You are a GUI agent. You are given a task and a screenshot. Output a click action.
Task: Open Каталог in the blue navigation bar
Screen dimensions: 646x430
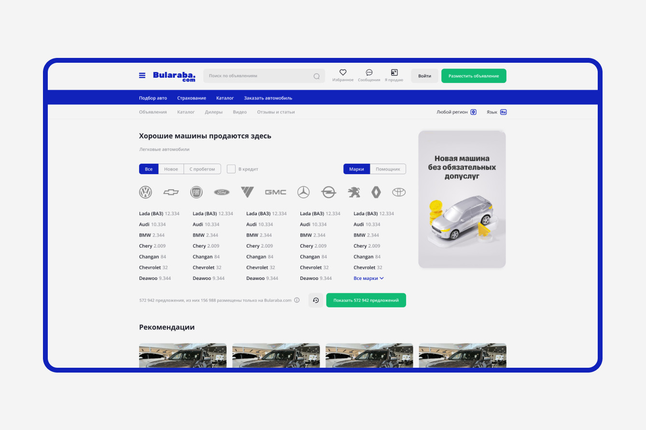(x=225, y=98)
